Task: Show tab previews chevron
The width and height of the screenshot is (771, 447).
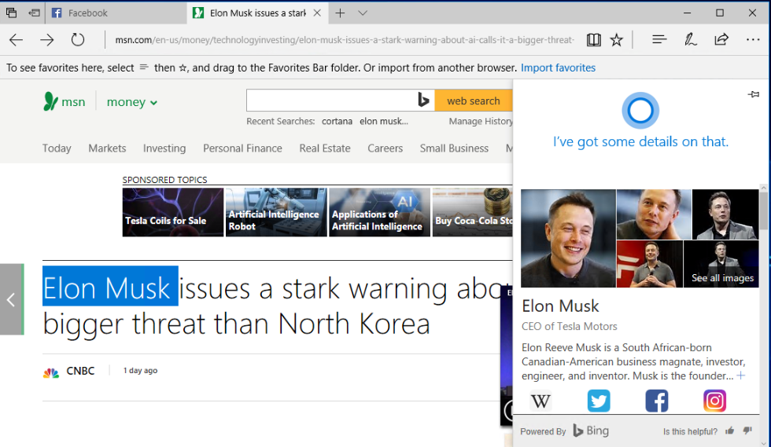Action: tap(363, 13)
